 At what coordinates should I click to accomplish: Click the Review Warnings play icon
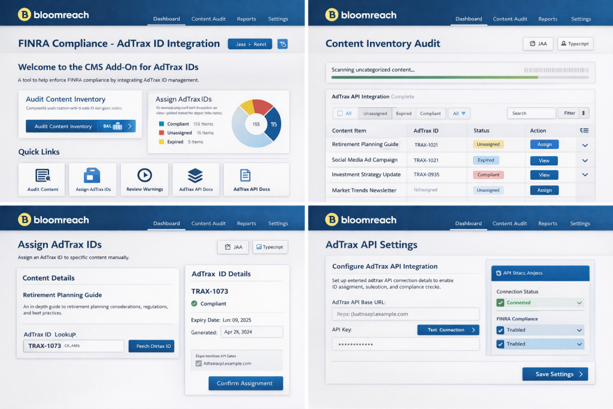point(144,175)
